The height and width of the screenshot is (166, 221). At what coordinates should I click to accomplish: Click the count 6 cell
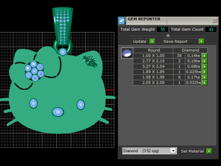coord(179,77)
